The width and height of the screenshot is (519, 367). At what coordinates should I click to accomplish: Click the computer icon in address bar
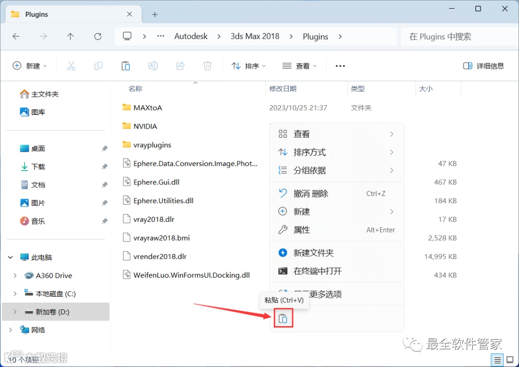tap(127, 36)
